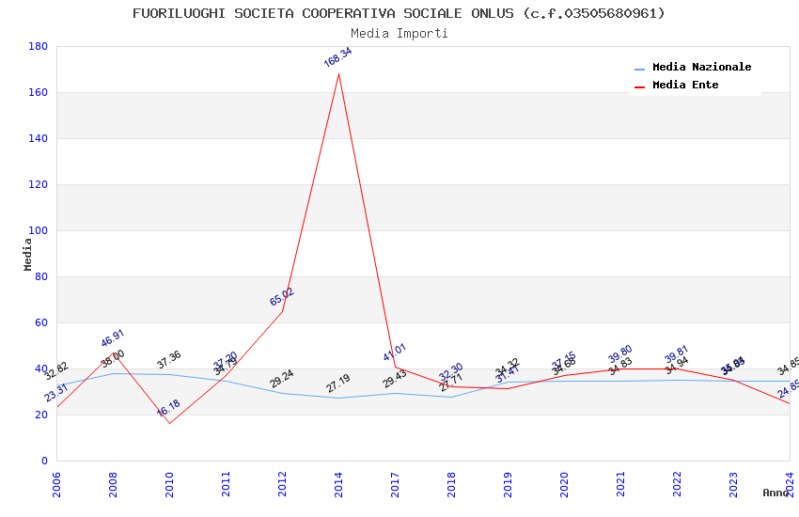Select the 32.82 national average label

(56, 371)
